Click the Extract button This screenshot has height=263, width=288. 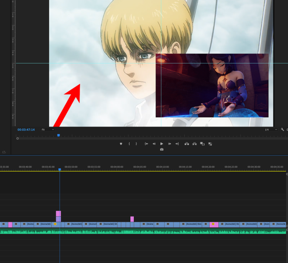[195, 144]
